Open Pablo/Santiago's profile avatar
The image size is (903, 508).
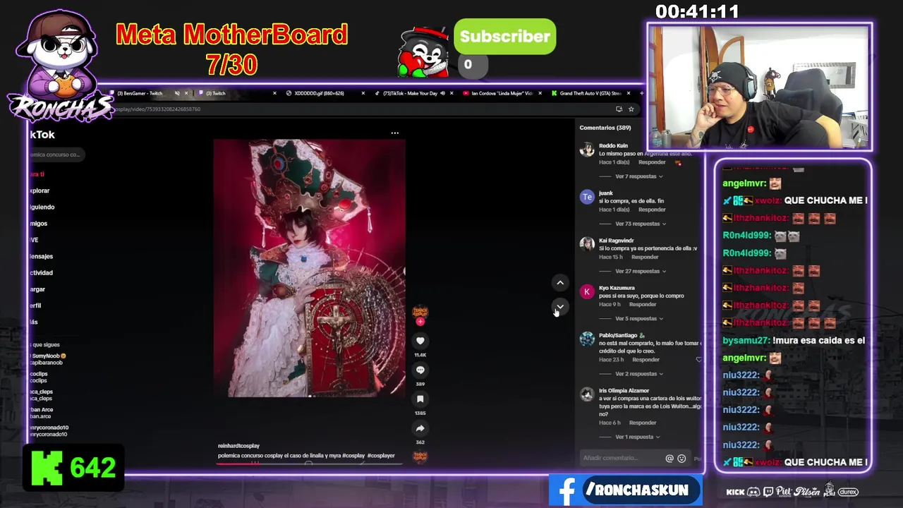coord(587,339)
